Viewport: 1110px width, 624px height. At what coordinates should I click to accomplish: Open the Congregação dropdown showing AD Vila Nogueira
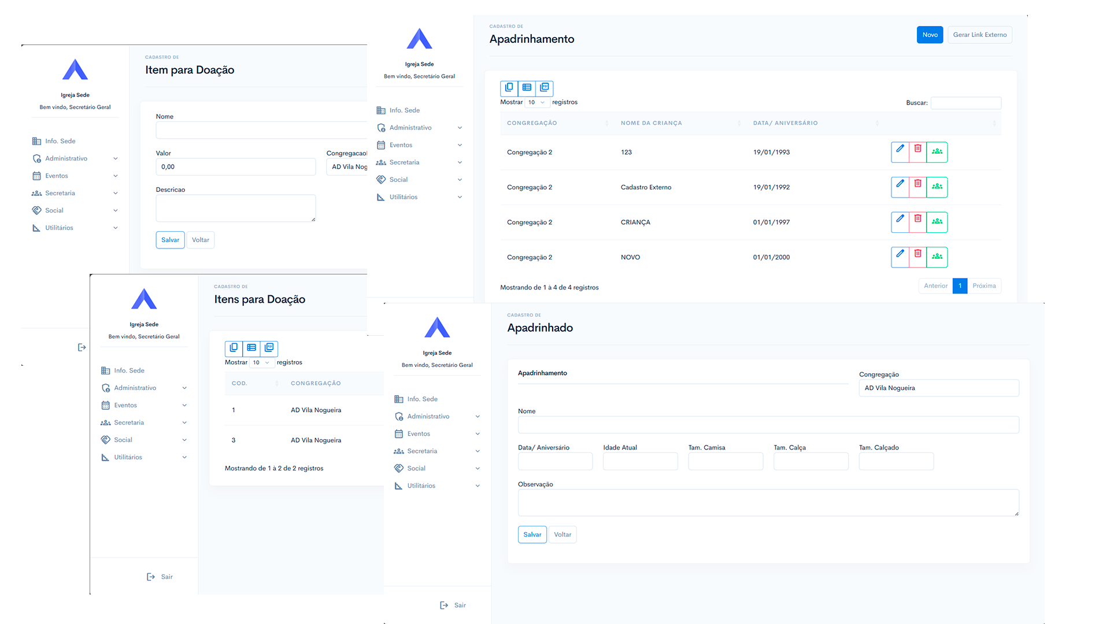(x=938, y=388)
